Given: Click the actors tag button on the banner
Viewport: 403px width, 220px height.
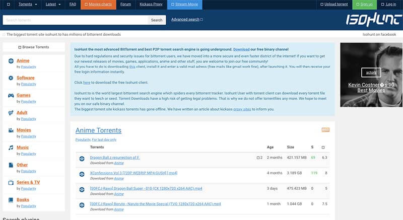Looking at the screenshot, I should coord(371,72).
